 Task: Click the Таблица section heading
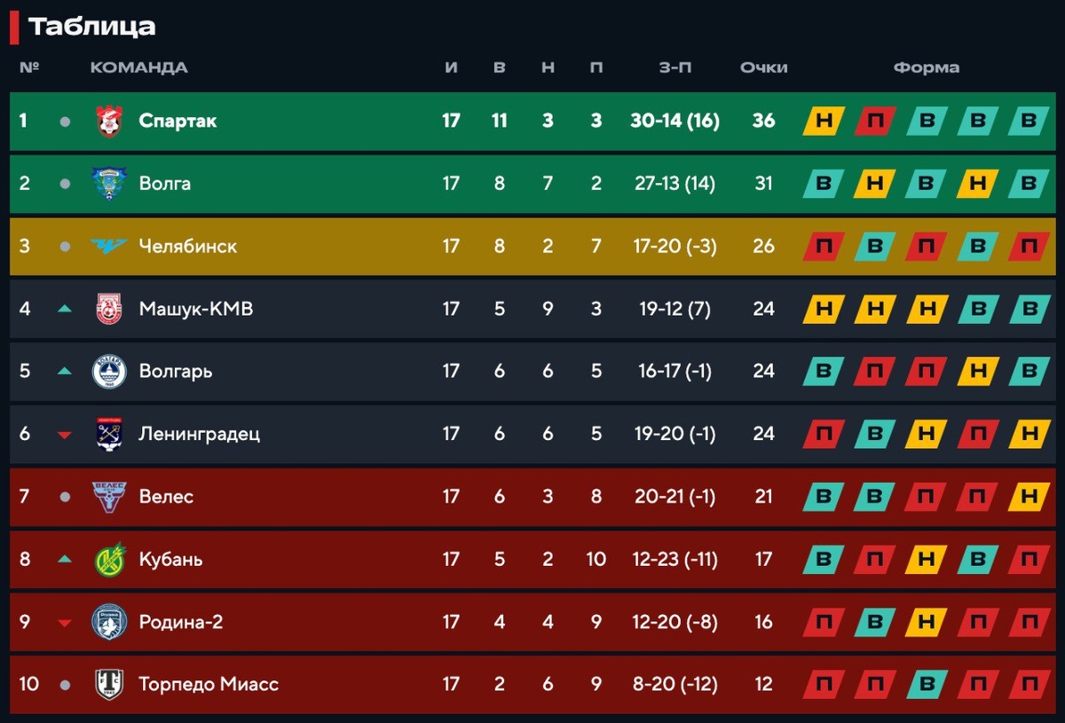pyautogui.click(x=91, y=27)
